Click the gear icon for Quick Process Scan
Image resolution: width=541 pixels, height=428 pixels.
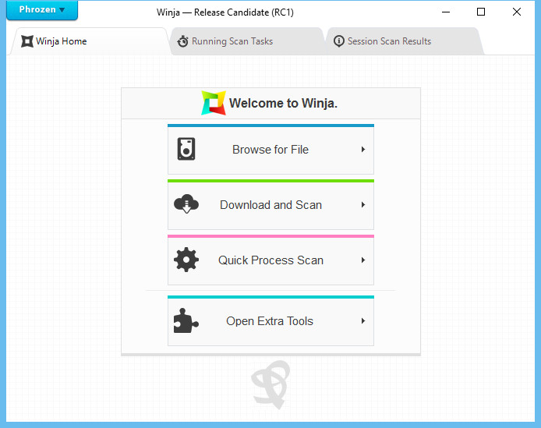[x=186, y=260]
